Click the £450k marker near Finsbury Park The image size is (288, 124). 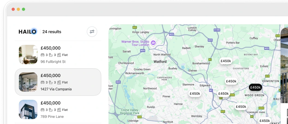tap(241, 107)
